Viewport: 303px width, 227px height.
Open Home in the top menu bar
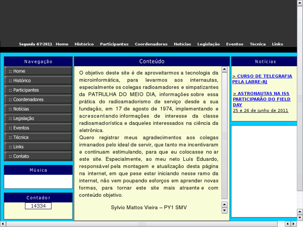pyautogui.click(x=62, y=44)
